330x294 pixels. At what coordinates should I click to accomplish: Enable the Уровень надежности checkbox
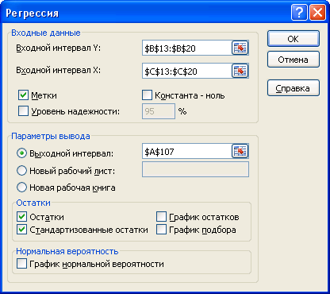pyautogui.click(x=23, y=111)
